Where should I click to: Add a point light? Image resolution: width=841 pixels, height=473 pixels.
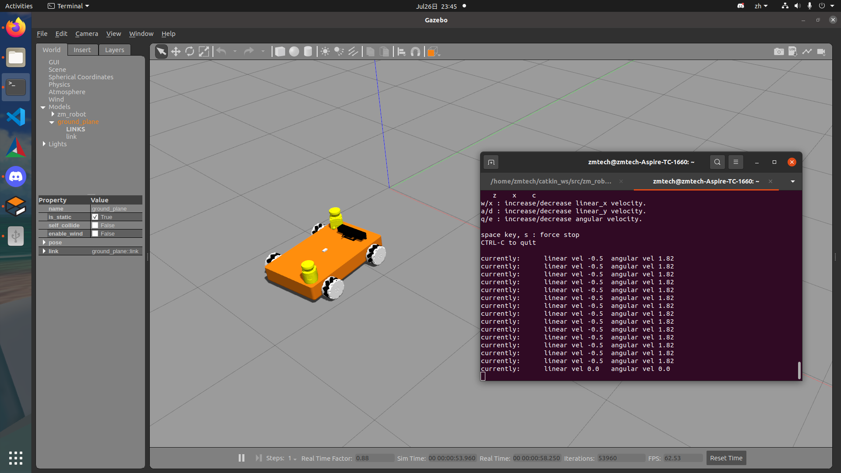pos(325,52)
